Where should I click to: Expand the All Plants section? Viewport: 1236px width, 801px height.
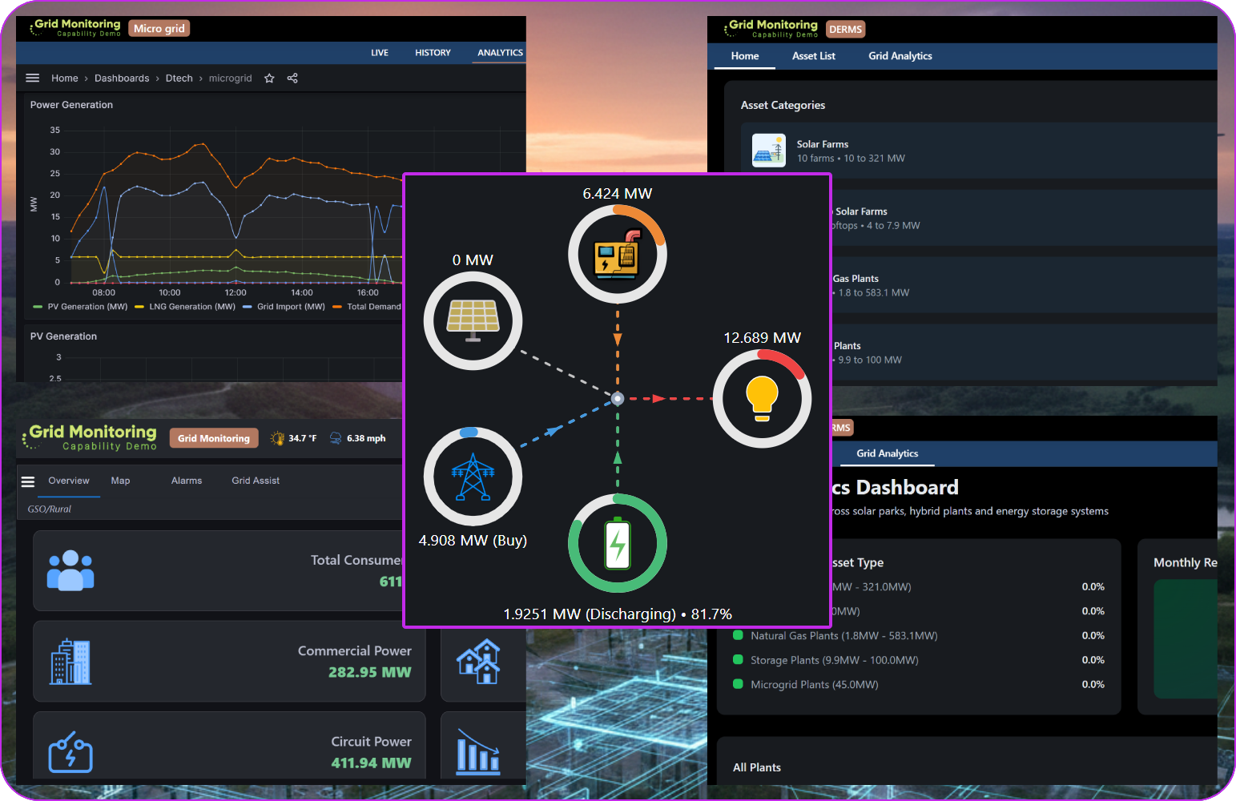(x=756, y=767)
